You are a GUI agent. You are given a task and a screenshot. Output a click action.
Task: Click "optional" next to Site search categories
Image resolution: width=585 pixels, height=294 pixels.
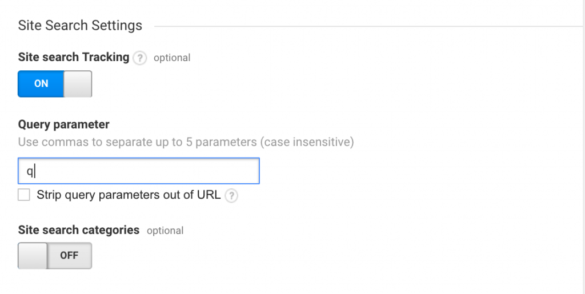click(x=165, y=231)
